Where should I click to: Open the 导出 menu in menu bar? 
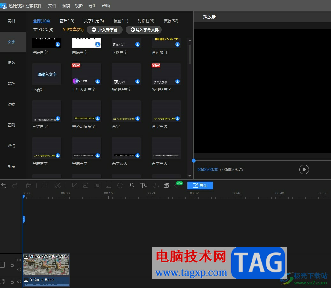[93, 6]
